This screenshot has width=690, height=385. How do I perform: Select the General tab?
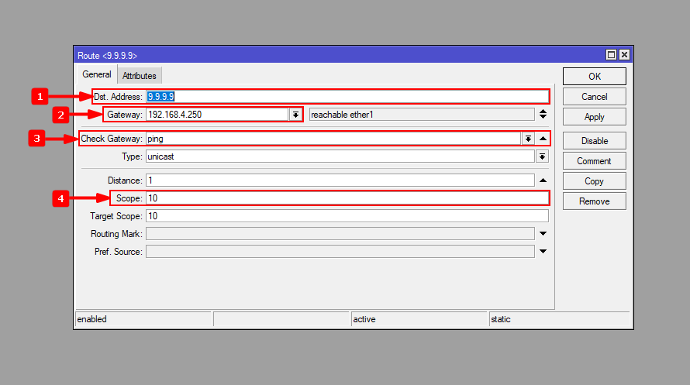(97, 75)
